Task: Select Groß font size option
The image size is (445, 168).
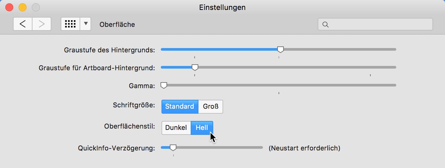Action: pyautogui.click(x=211, y=107)
